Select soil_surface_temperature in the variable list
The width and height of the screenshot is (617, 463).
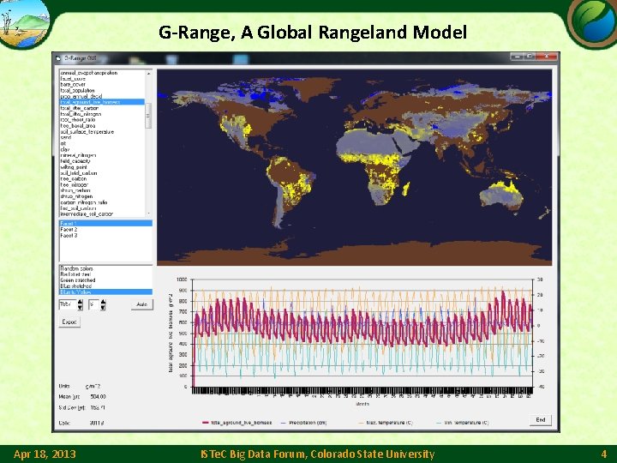[87, 132]
